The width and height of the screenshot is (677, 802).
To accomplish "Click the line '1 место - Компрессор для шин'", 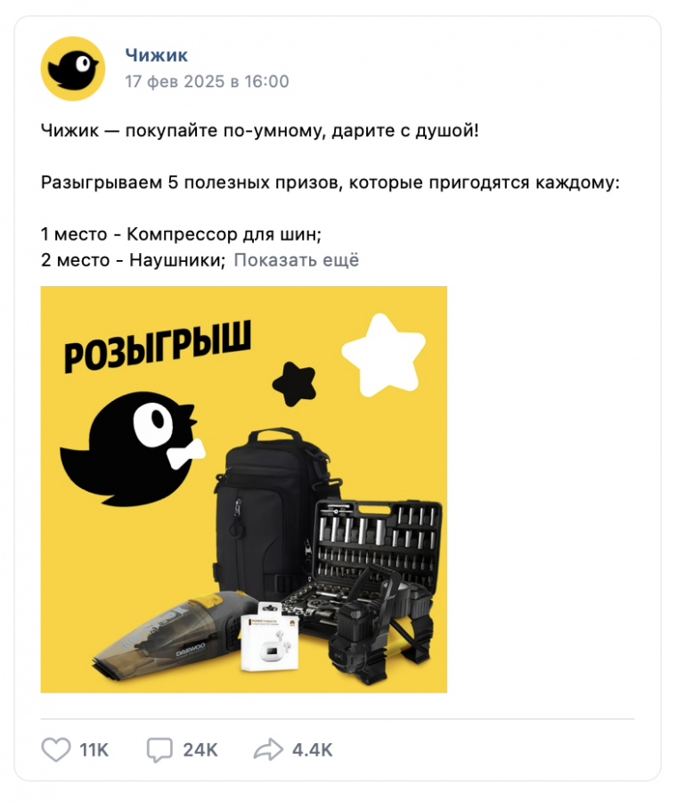I will pos(181,234).
